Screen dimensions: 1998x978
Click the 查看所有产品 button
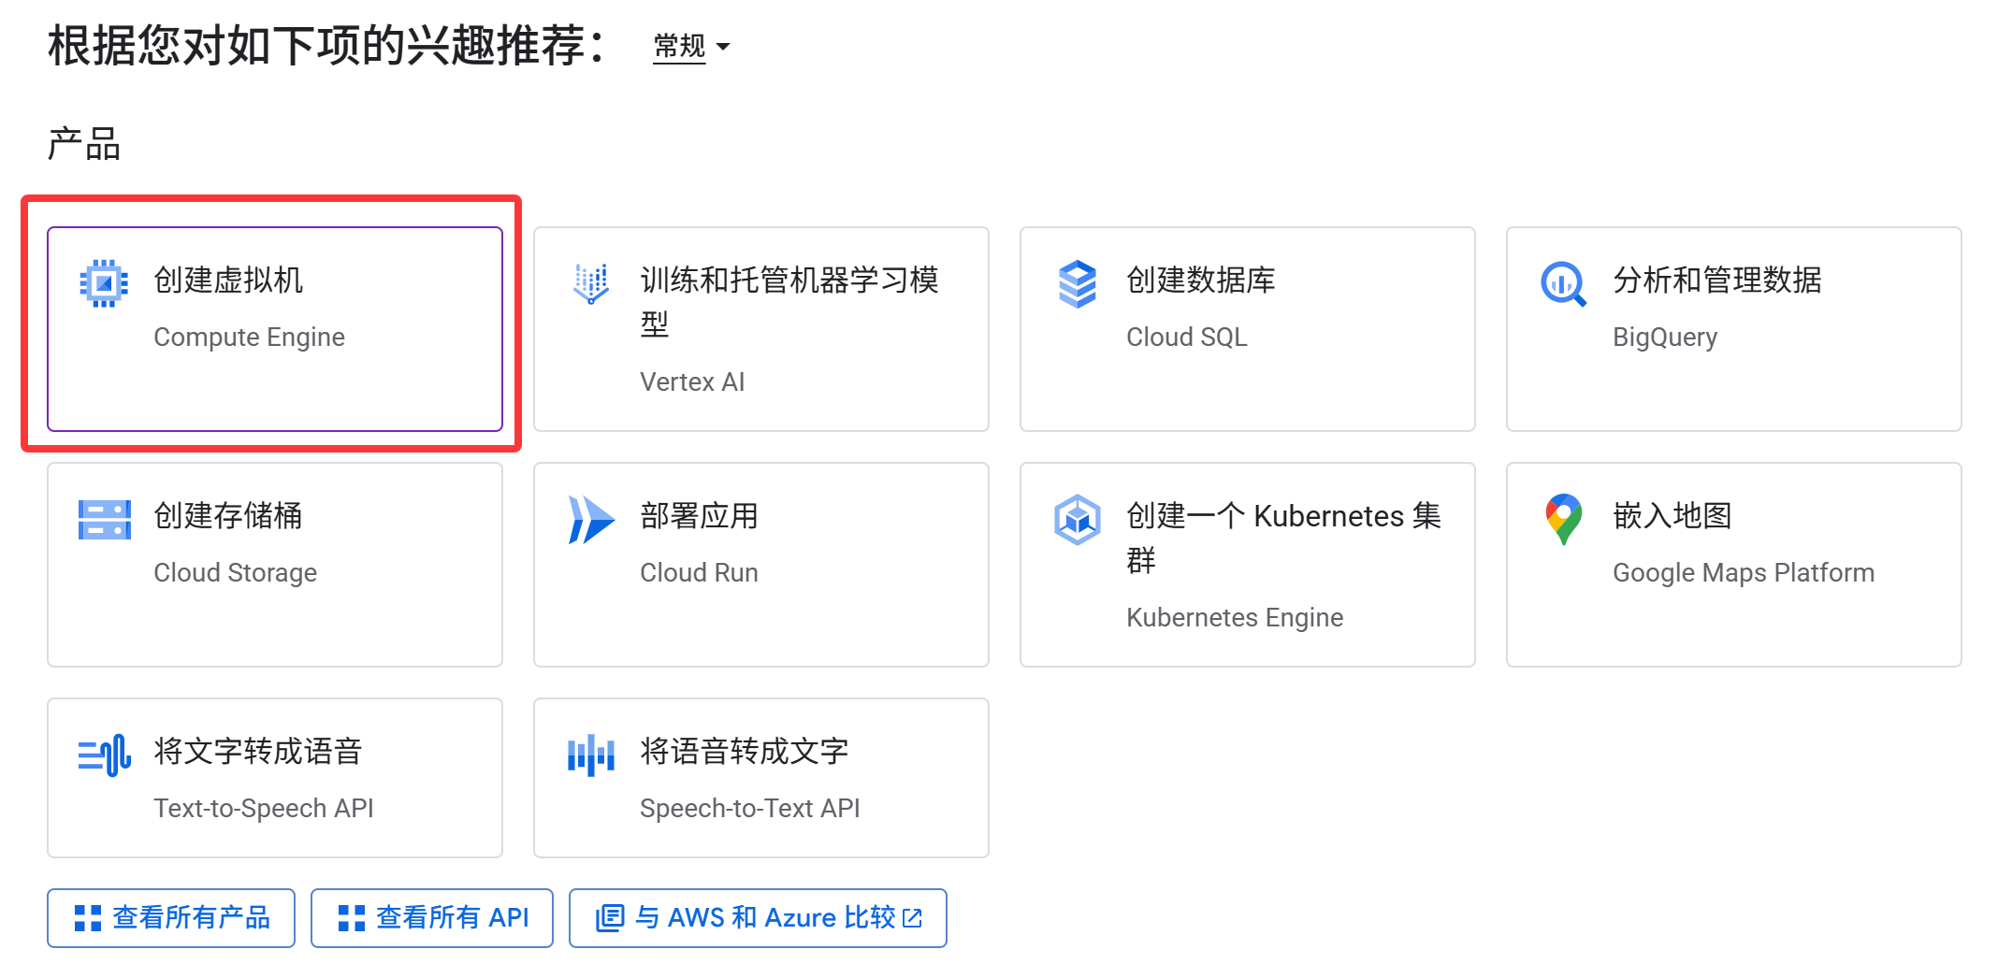coord(171,918)
